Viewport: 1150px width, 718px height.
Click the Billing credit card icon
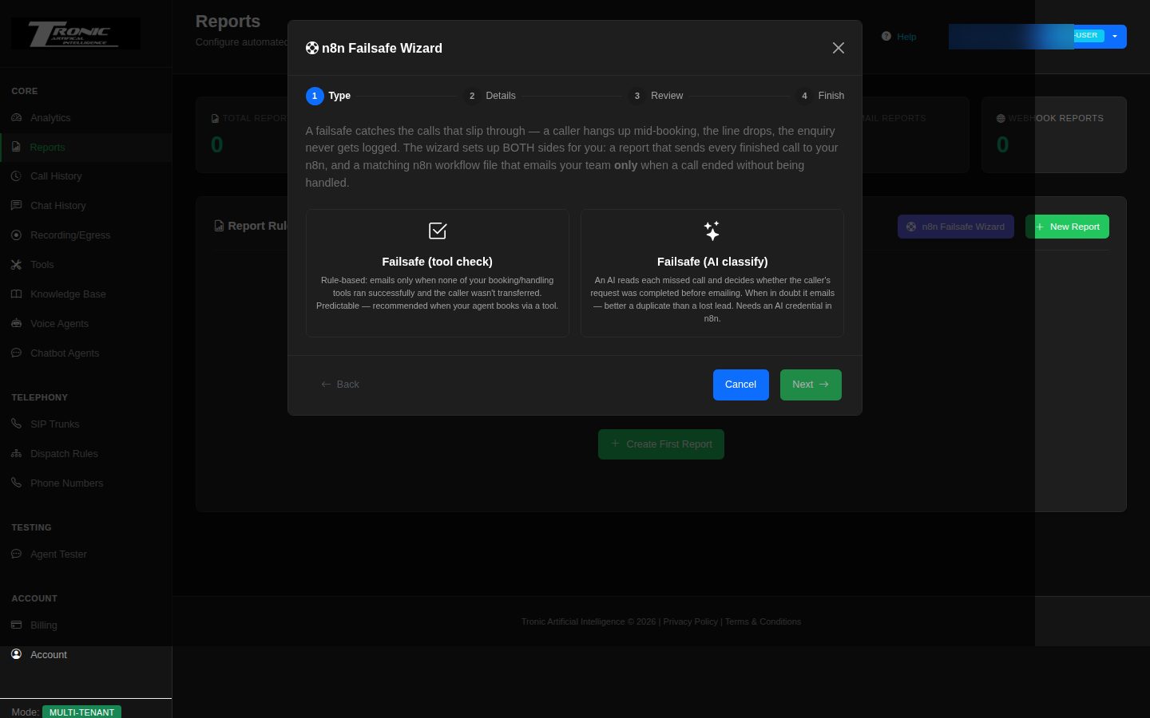[x=16, y=625]
